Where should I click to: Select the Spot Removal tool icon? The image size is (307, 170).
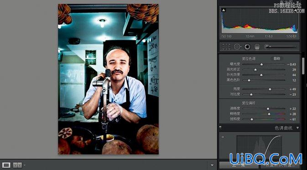pyautogui.click(x=237, y=47)
